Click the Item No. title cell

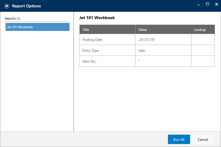point(107,61)
